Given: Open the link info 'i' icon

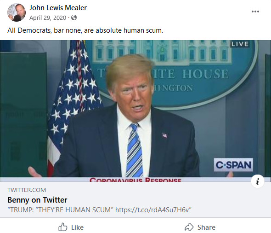Looking at the screenshot, I should click(x=258, y=181).
